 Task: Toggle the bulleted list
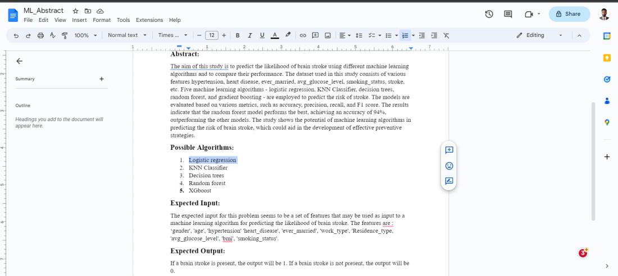[388, 35]
